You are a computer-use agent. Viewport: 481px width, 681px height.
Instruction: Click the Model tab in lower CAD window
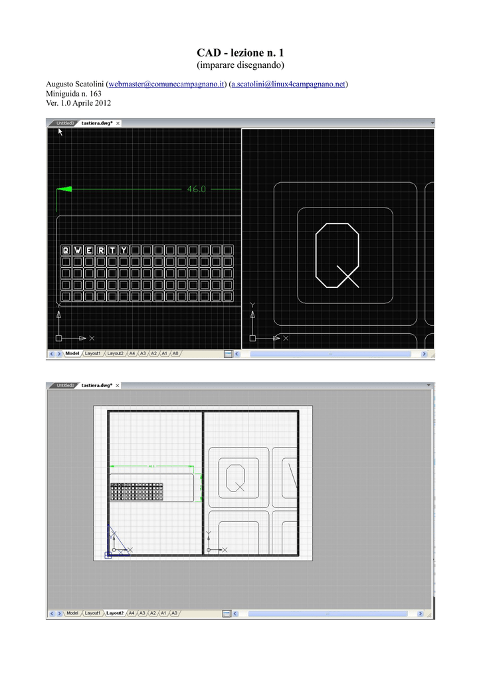tap(72, 613)
